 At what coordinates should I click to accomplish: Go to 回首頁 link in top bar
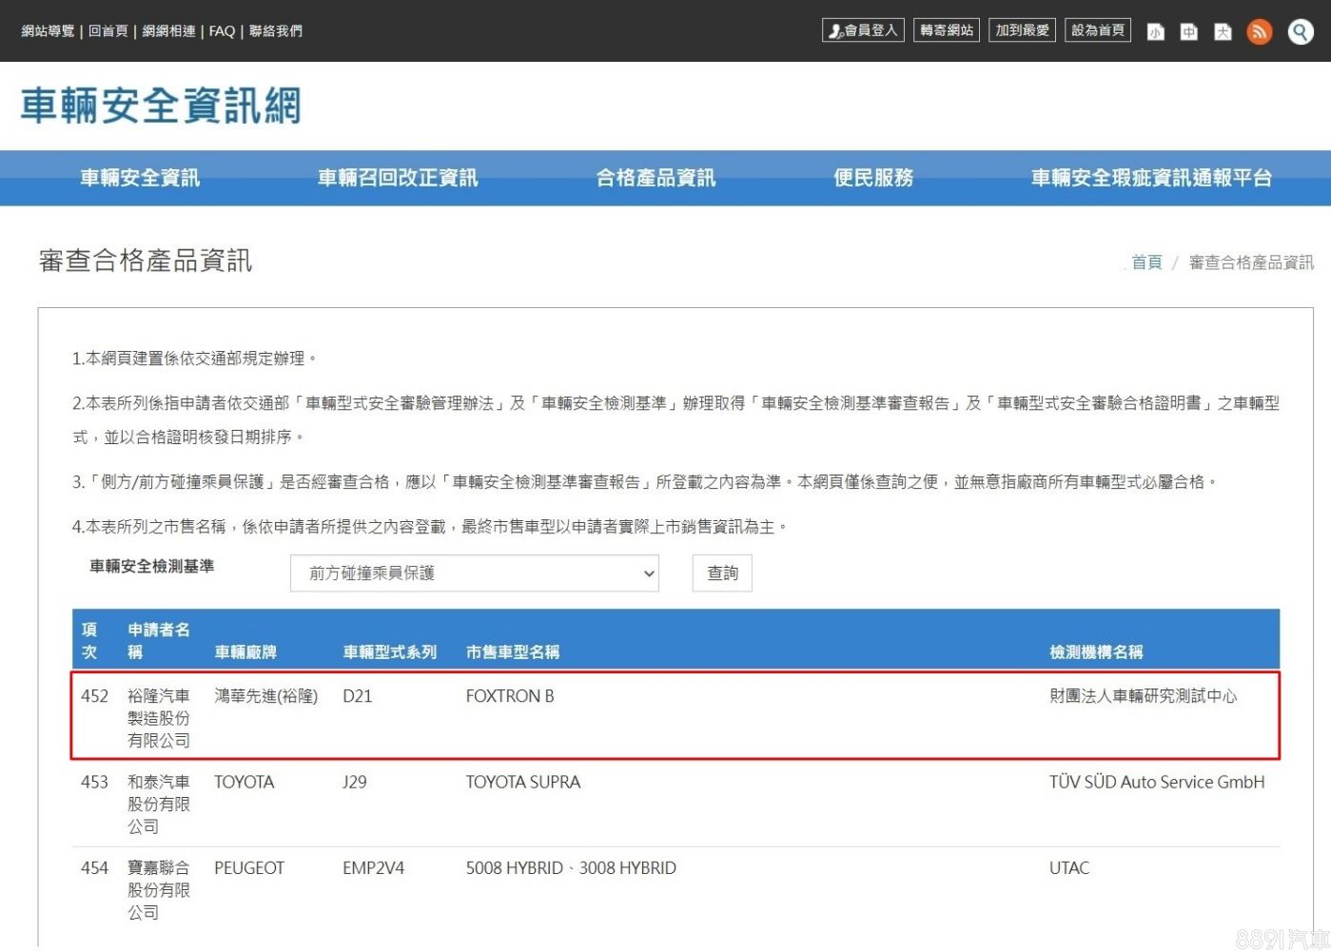(108, 31)
